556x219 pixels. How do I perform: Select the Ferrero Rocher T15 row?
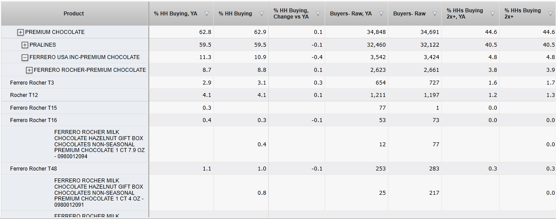[x=33, y=108]
